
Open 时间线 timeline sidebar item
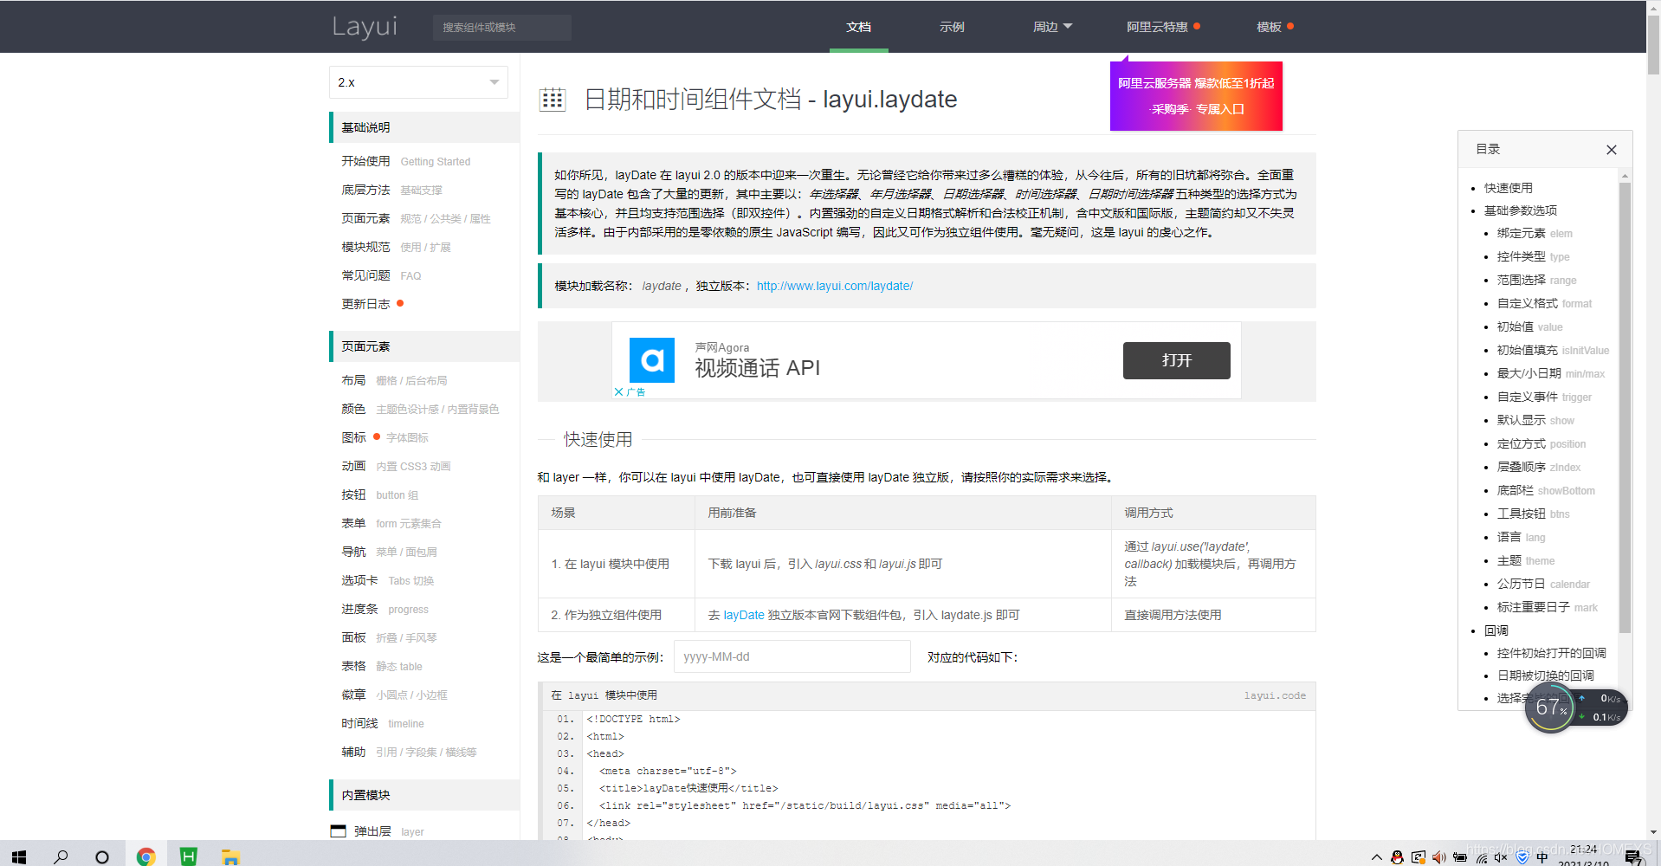(383, 723)
